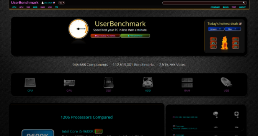Select the Ebay deals button
258x136 pixels.
tap(233, 29)
